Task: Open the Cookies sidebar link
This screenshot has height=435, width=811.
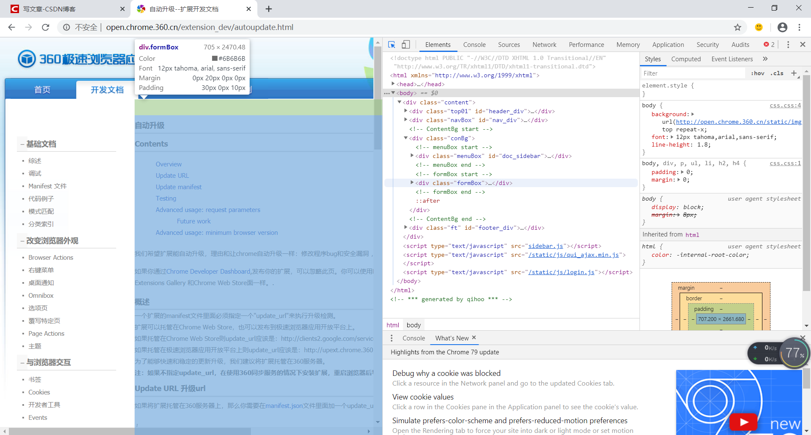Action: coord(39,392)
